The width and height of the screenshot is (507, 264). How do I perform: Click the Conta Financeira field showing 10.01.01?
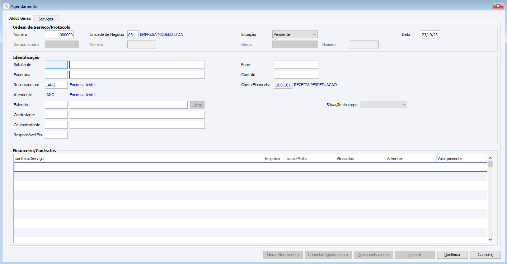pos(283,85)
